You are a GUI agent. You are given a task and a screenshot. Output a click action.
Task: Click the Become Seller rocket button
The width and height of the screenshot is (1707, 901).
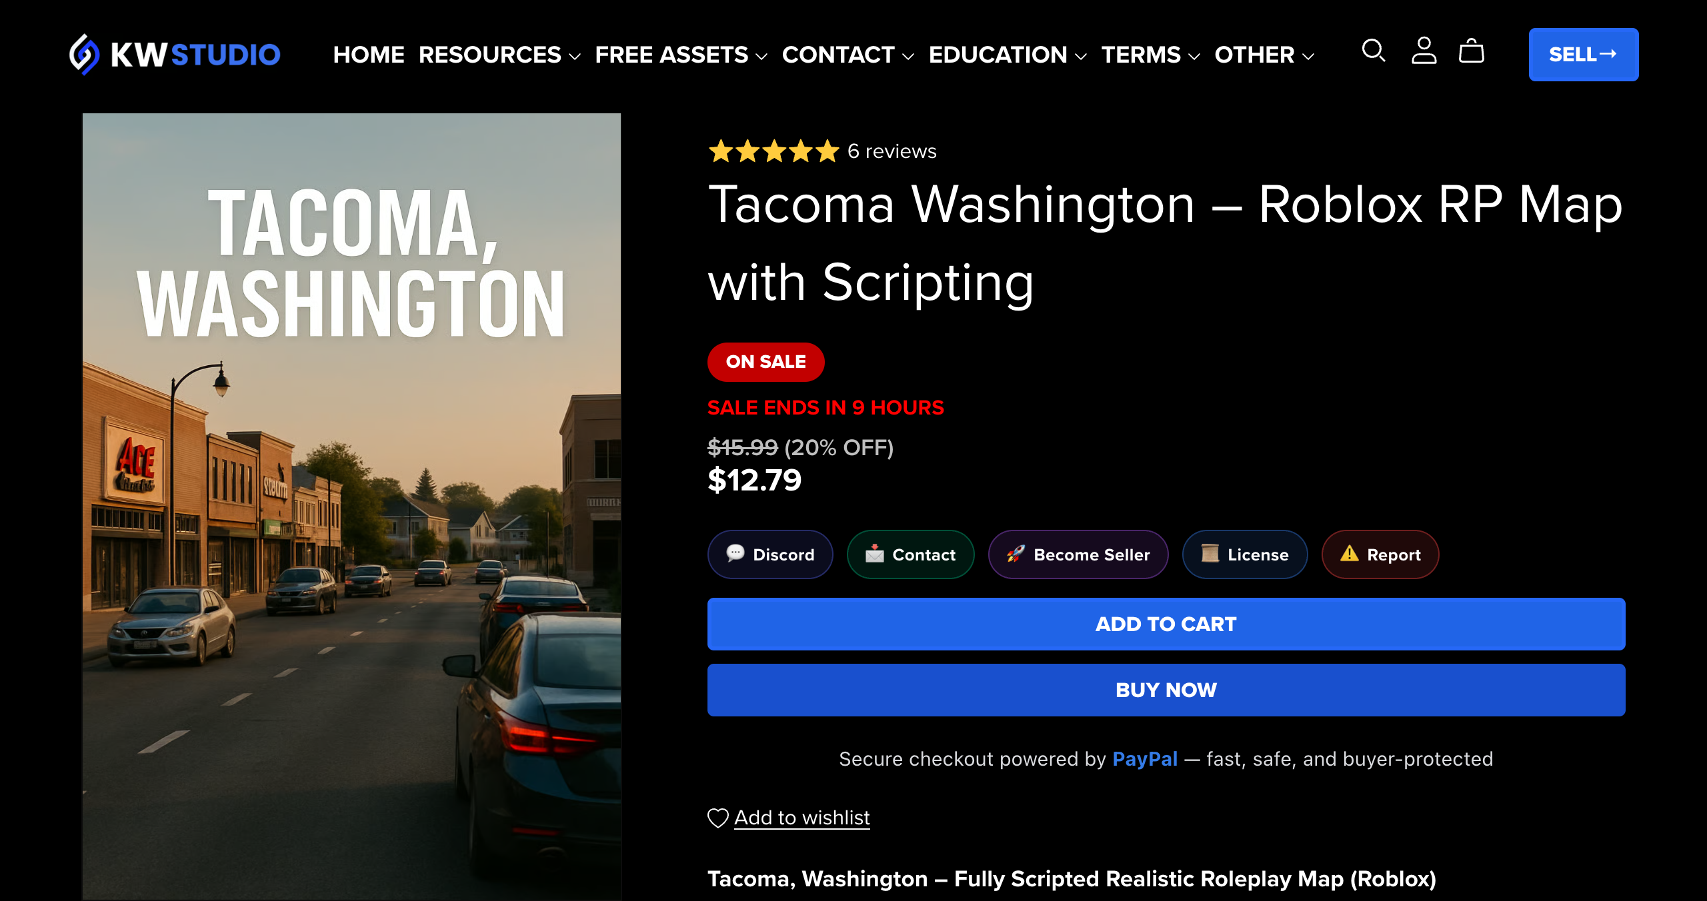[x=1078, y=554]
